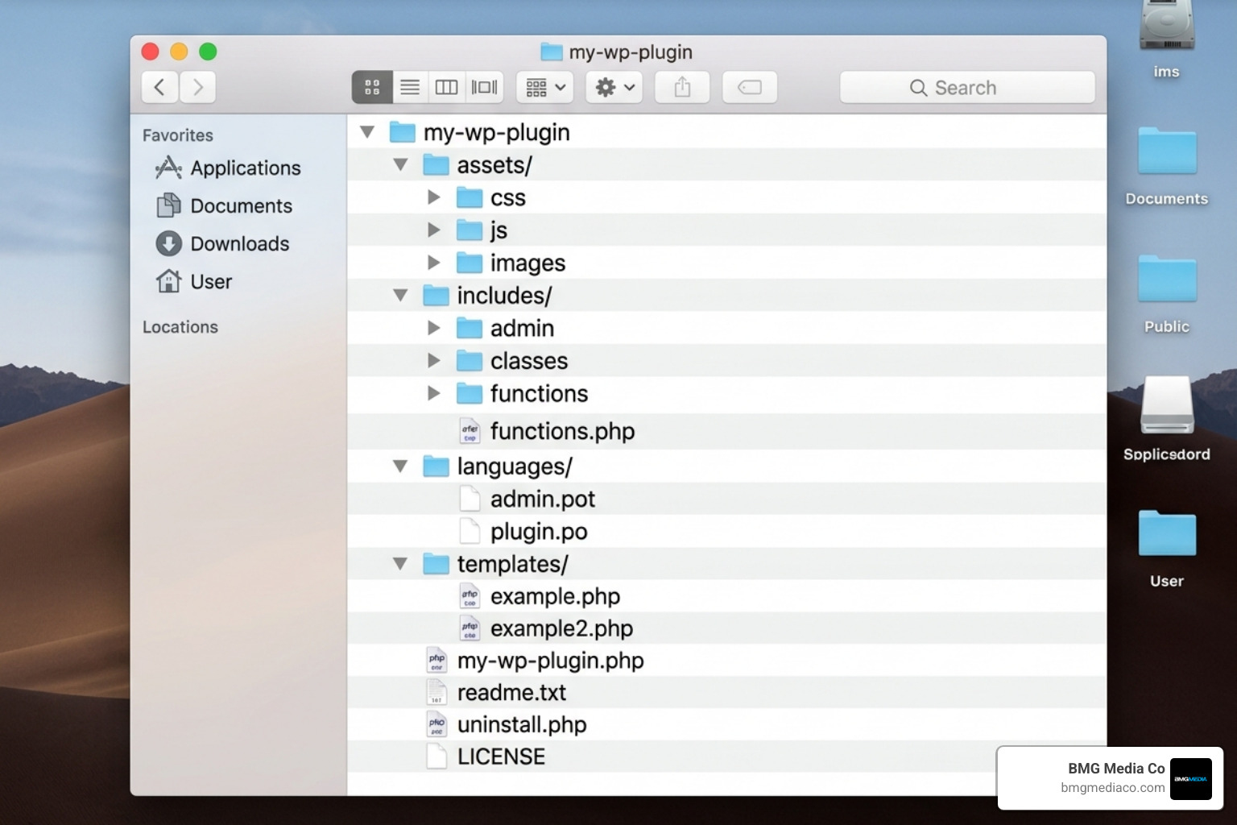The height and width of the screenshot is (825, 1237).
Task: Collapse the languages/ folder
Action: tap(400, 466)
